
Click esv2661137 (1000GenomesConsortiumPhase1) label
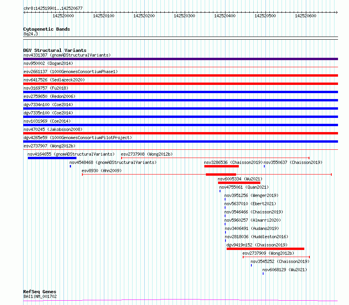(x=71, y=72)
